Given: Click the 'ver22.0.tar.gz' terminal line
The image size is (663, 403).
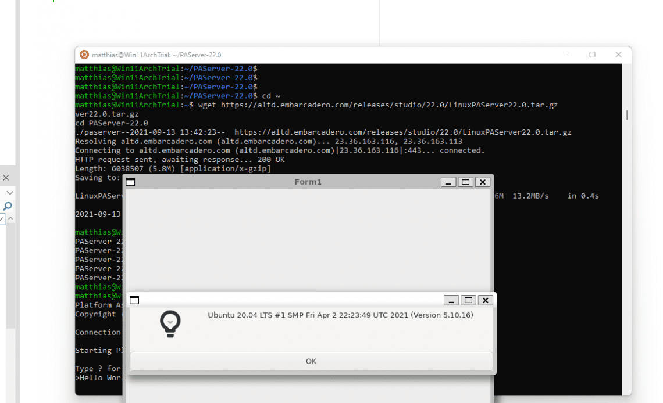Looking at the screenshot, I should pyautogui.click(x=106, y=114).
